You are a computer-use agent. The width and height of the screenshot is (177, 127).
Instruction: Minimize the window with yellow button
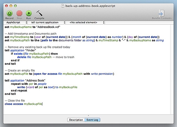tap(11, 6)
